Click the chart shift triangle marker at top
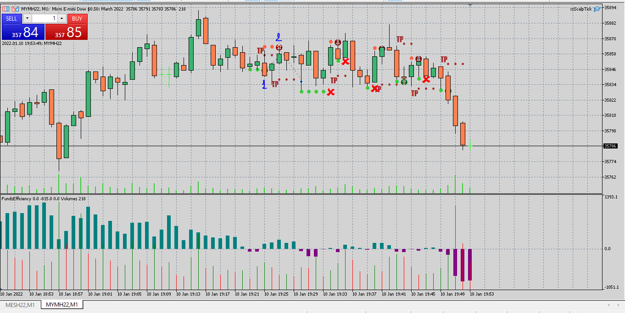Image resolution: width=625 pixels, height=313 pixels. 470,5
